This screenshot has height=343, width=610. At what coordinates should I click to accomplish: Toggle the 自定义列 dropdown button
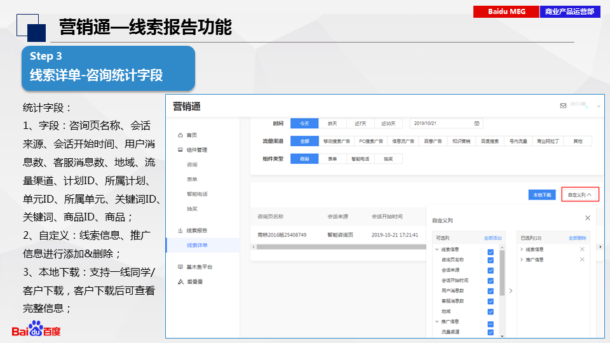(x=580, y=194)
